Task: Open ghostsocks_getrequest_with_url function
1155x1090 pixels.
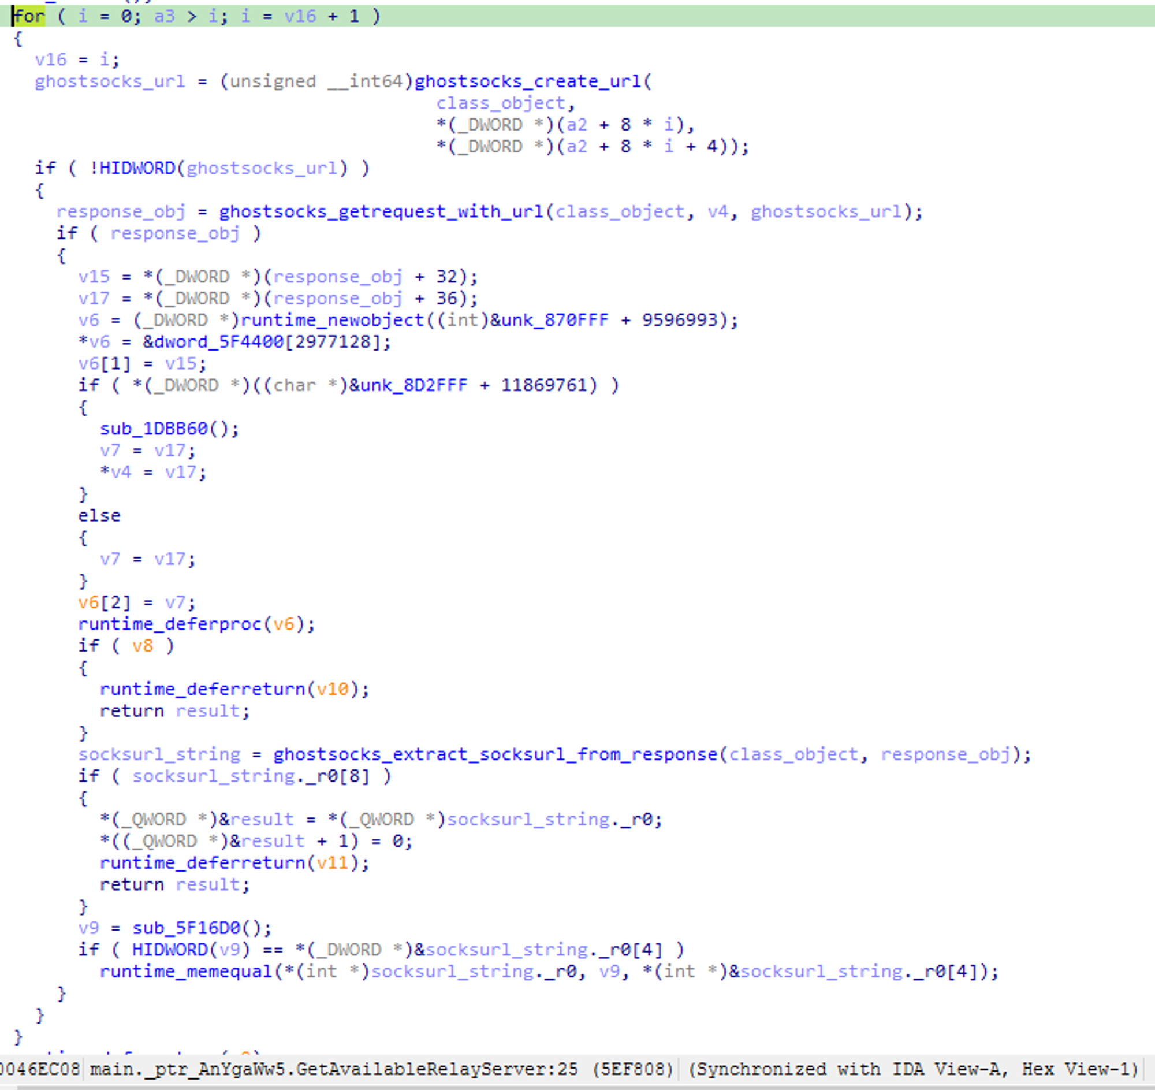Action: tap(381, 211)
